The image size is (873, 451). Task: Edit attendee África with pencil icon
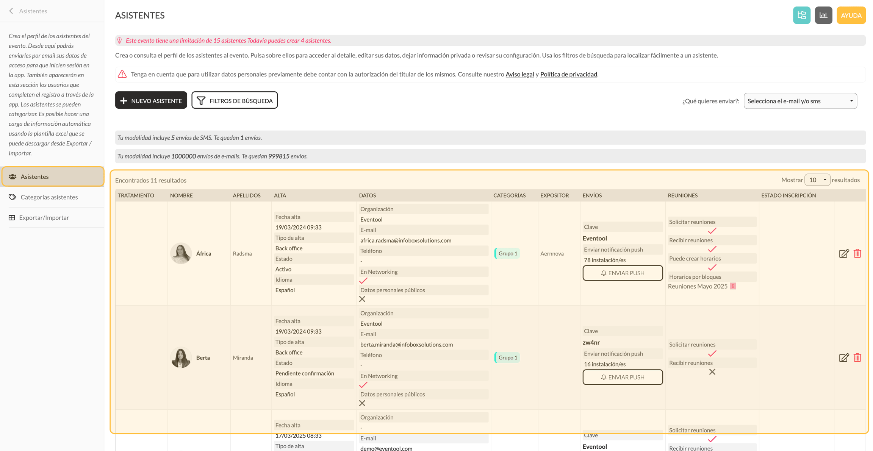pos(844,253)
